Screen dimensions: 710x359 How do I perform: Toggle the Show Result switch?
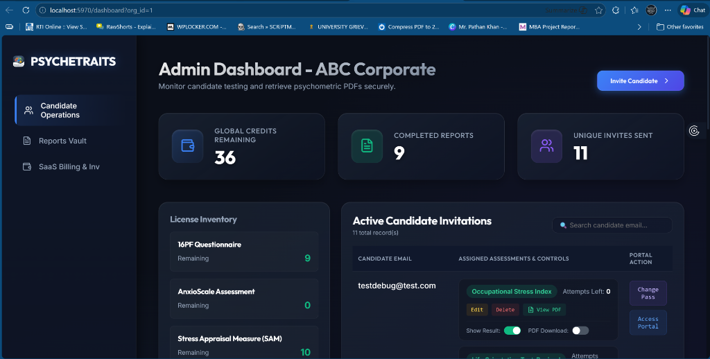[x=512, y=331]
